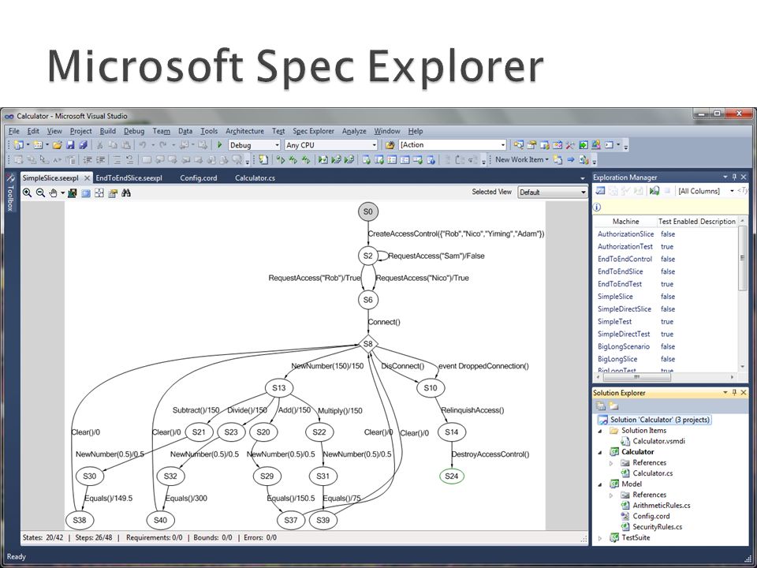757x568 pixels.
Task: Click the Test Enabled column header
Action: [x=678, y=221]
